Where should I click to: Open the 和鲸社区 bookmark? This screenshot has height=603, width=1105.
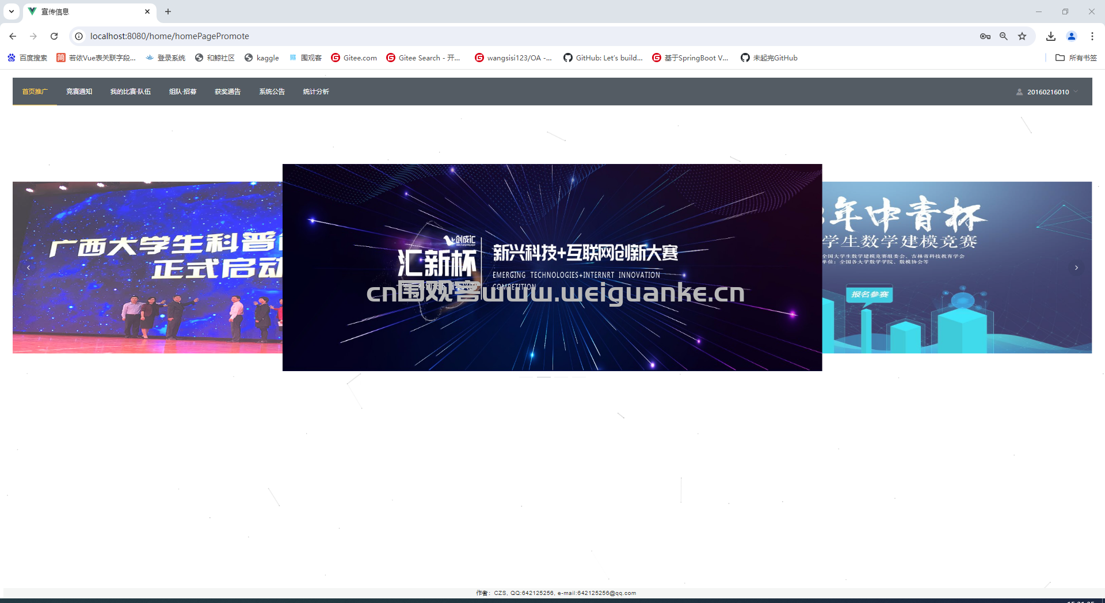pyautogui.click(x=215, y=58)
